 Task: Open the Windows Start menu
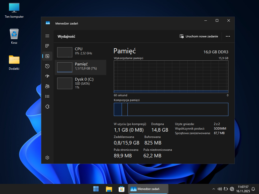pos(96,189)
